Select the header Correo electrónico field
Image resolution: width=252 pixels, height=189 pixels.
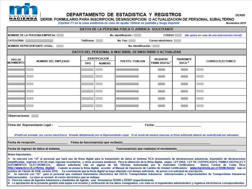[x=177, y=41]
